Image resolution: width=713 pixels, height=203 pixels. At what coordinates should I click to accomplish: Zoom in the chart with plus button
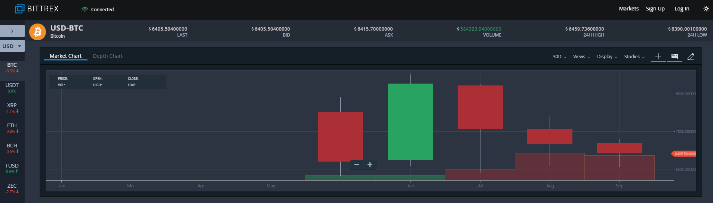point(370,165)
